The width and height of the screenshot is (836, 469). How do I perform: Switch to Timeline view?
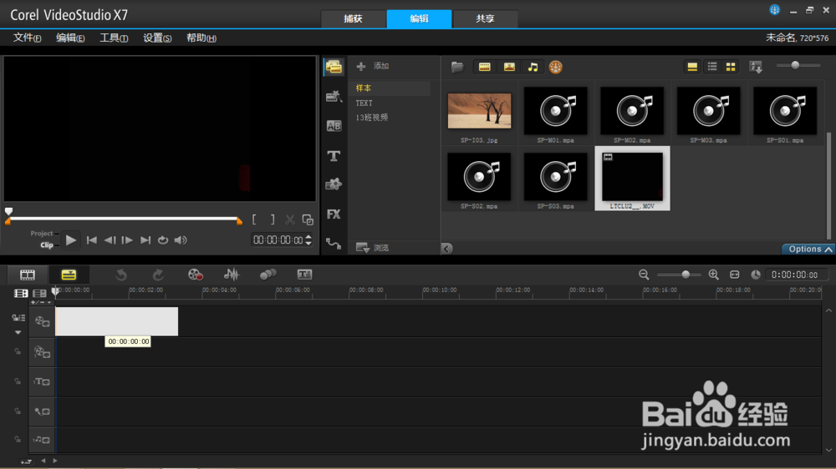[69, 275]
